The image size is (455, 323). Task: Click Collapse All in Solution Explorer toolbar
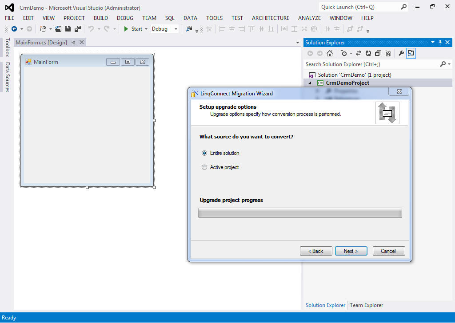(378, 53)
